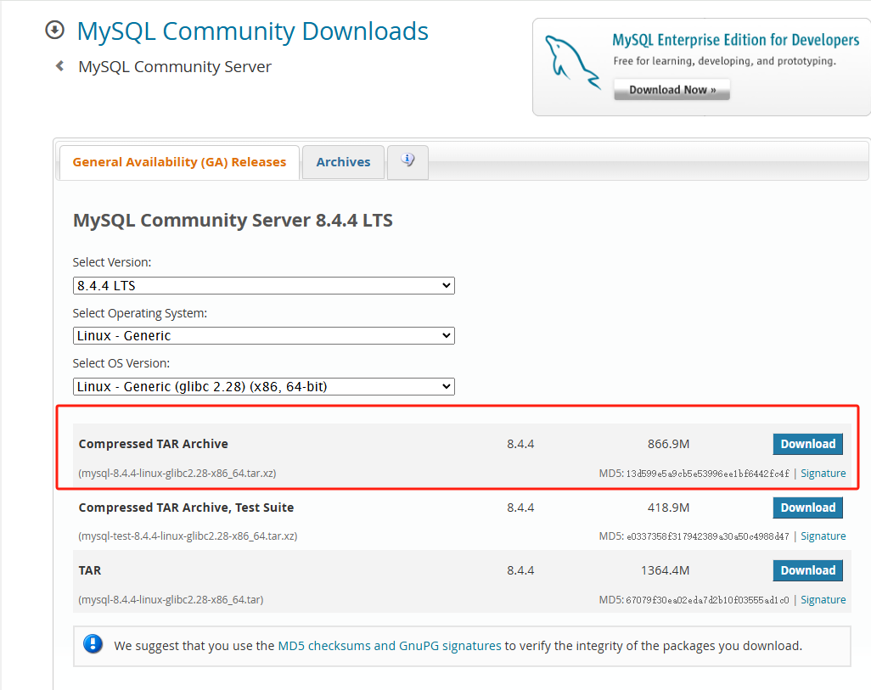Download the TAR 1364.4M package
Screen dimensions: 871x690
(807, 570)
